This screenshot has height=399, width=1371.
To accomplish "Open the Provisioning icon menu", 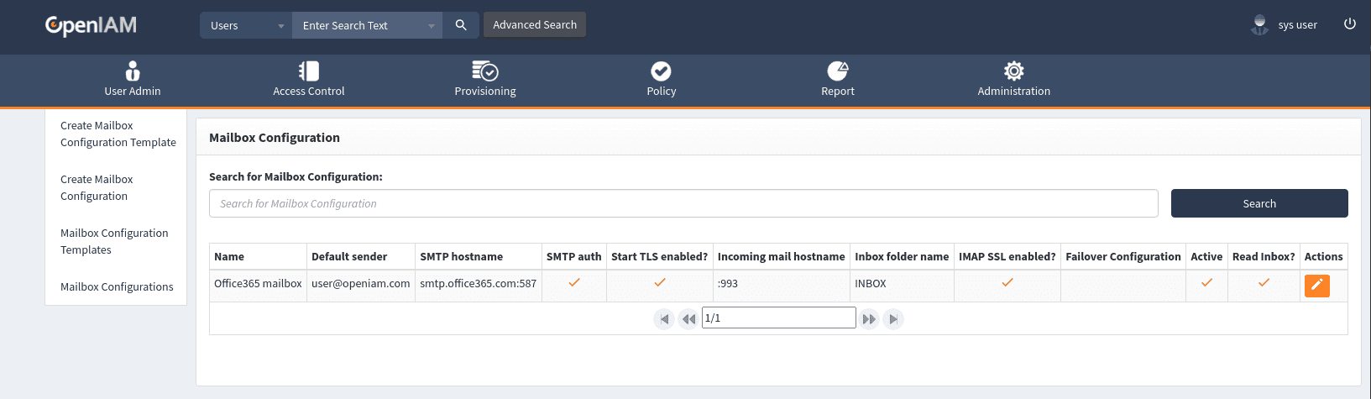I will tap(484, 71).
